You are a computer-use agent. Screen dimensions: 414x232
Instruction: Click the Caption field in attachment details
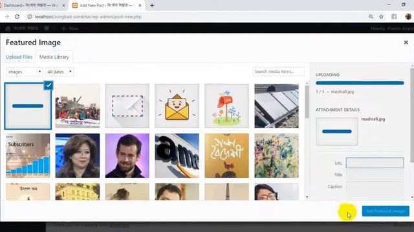375,190
